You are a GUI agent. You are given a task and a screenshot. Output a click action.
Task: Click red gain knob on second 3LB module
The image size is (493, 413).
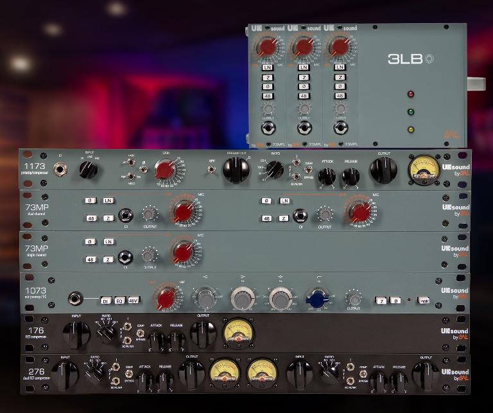pos(304,48)
